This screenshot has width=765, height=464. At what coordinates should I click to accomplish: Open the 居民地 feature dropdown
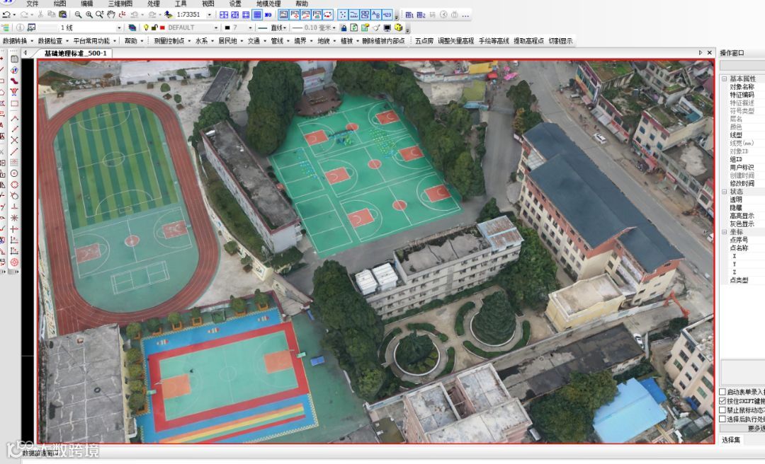(x=230, y=41)
